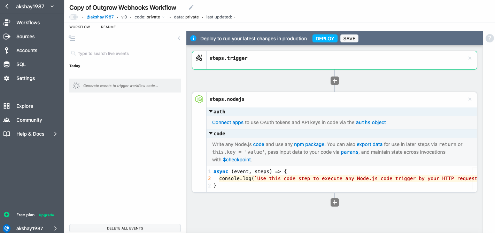Click the Community people icon
Screen dimensions: 495x233
pyautogui.click(x=7, y=120)
